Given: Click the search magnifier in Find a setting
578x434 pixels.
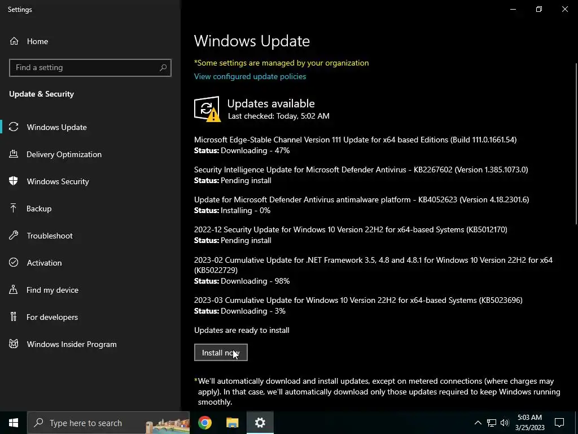Looking at the screenshot, I should point(163,68).
